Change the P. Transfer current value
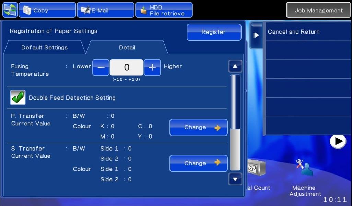The height and width of the screenshot is (206, 352). coord(198,127)
